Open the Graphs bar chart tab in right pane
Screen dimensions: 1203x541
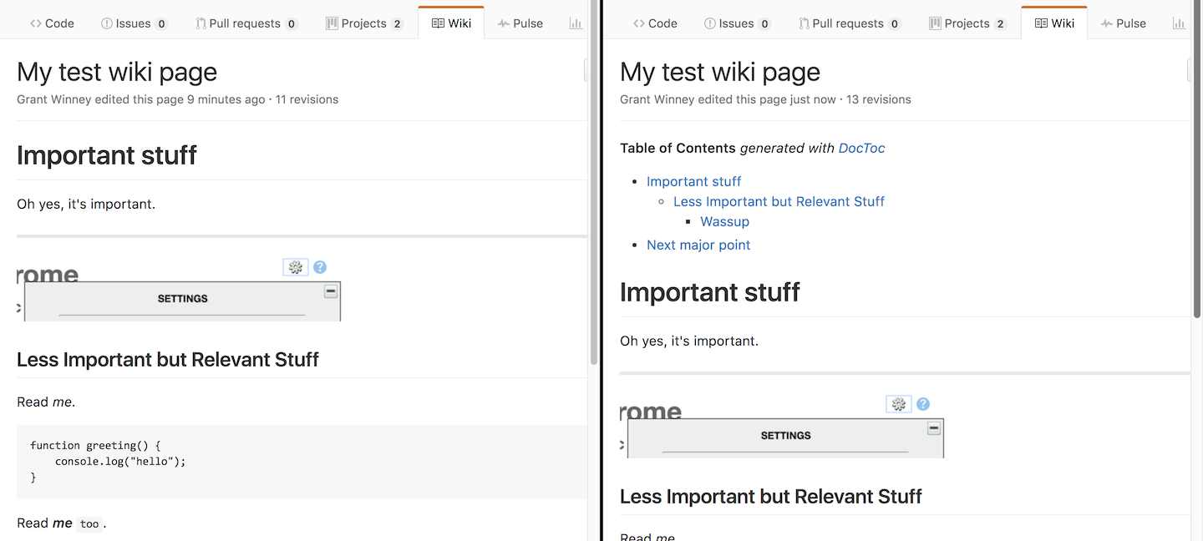1179,23
